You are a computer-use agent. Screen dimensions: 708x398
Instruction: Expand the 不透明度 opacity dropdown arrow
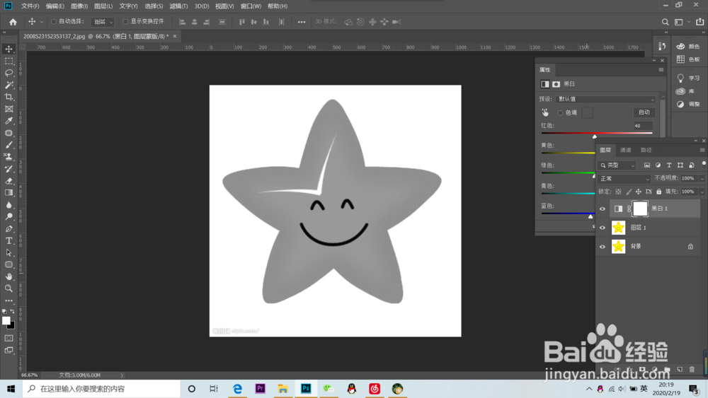click(702, 179)
